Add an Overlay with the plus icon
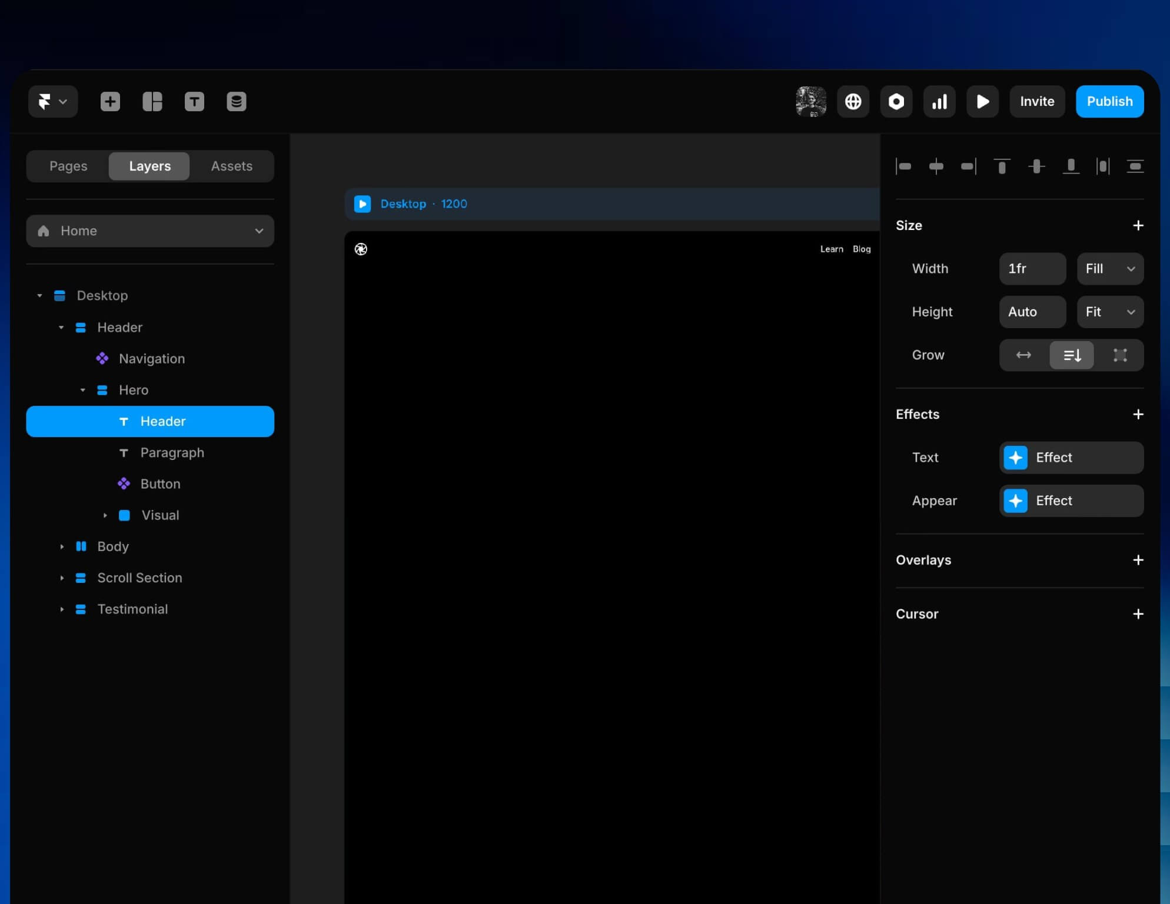This screenshot has height=904, width=1170. coord(1138,560)
